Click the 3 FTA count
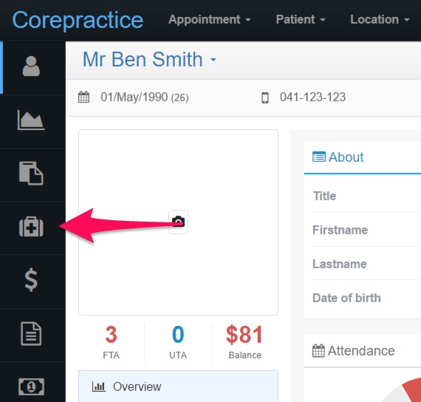 111,342
